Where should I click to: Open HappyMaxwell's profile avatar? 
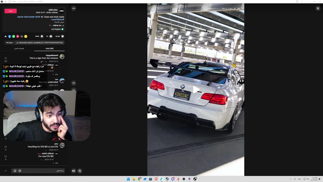tap(62, 57)
